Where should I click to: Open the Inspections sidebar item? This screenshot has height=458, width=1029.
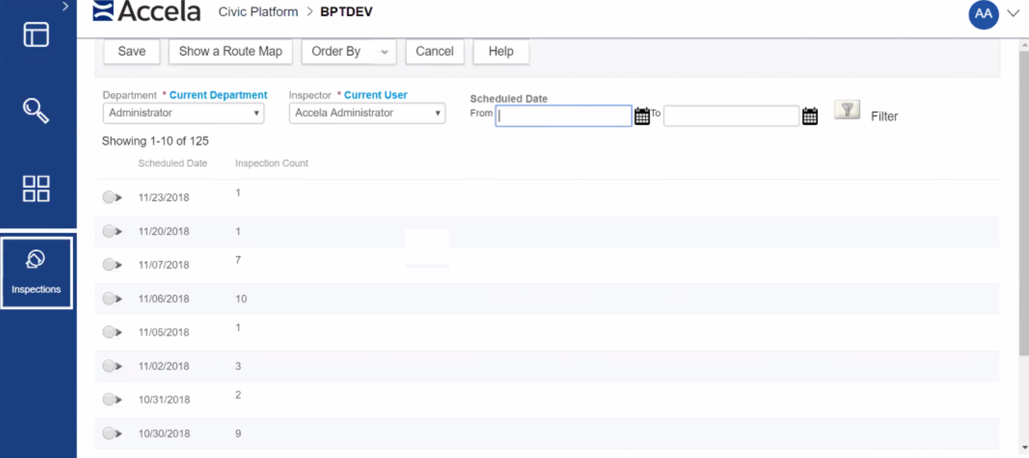point(36,273)
